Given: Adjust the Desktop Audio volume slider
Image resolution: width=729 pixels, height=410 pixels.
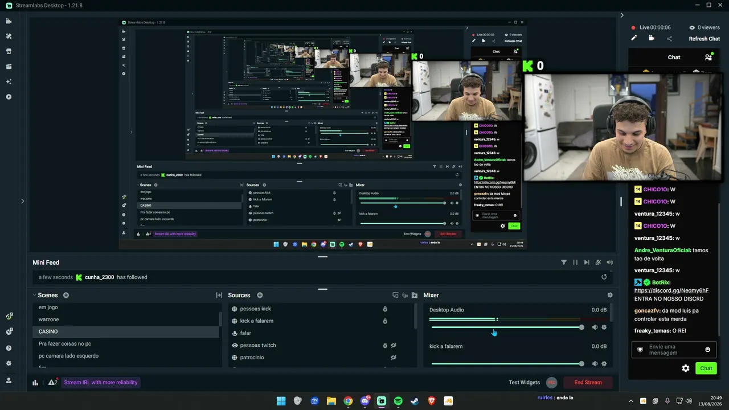Looking at the screenshot, I should pos(506,327).
